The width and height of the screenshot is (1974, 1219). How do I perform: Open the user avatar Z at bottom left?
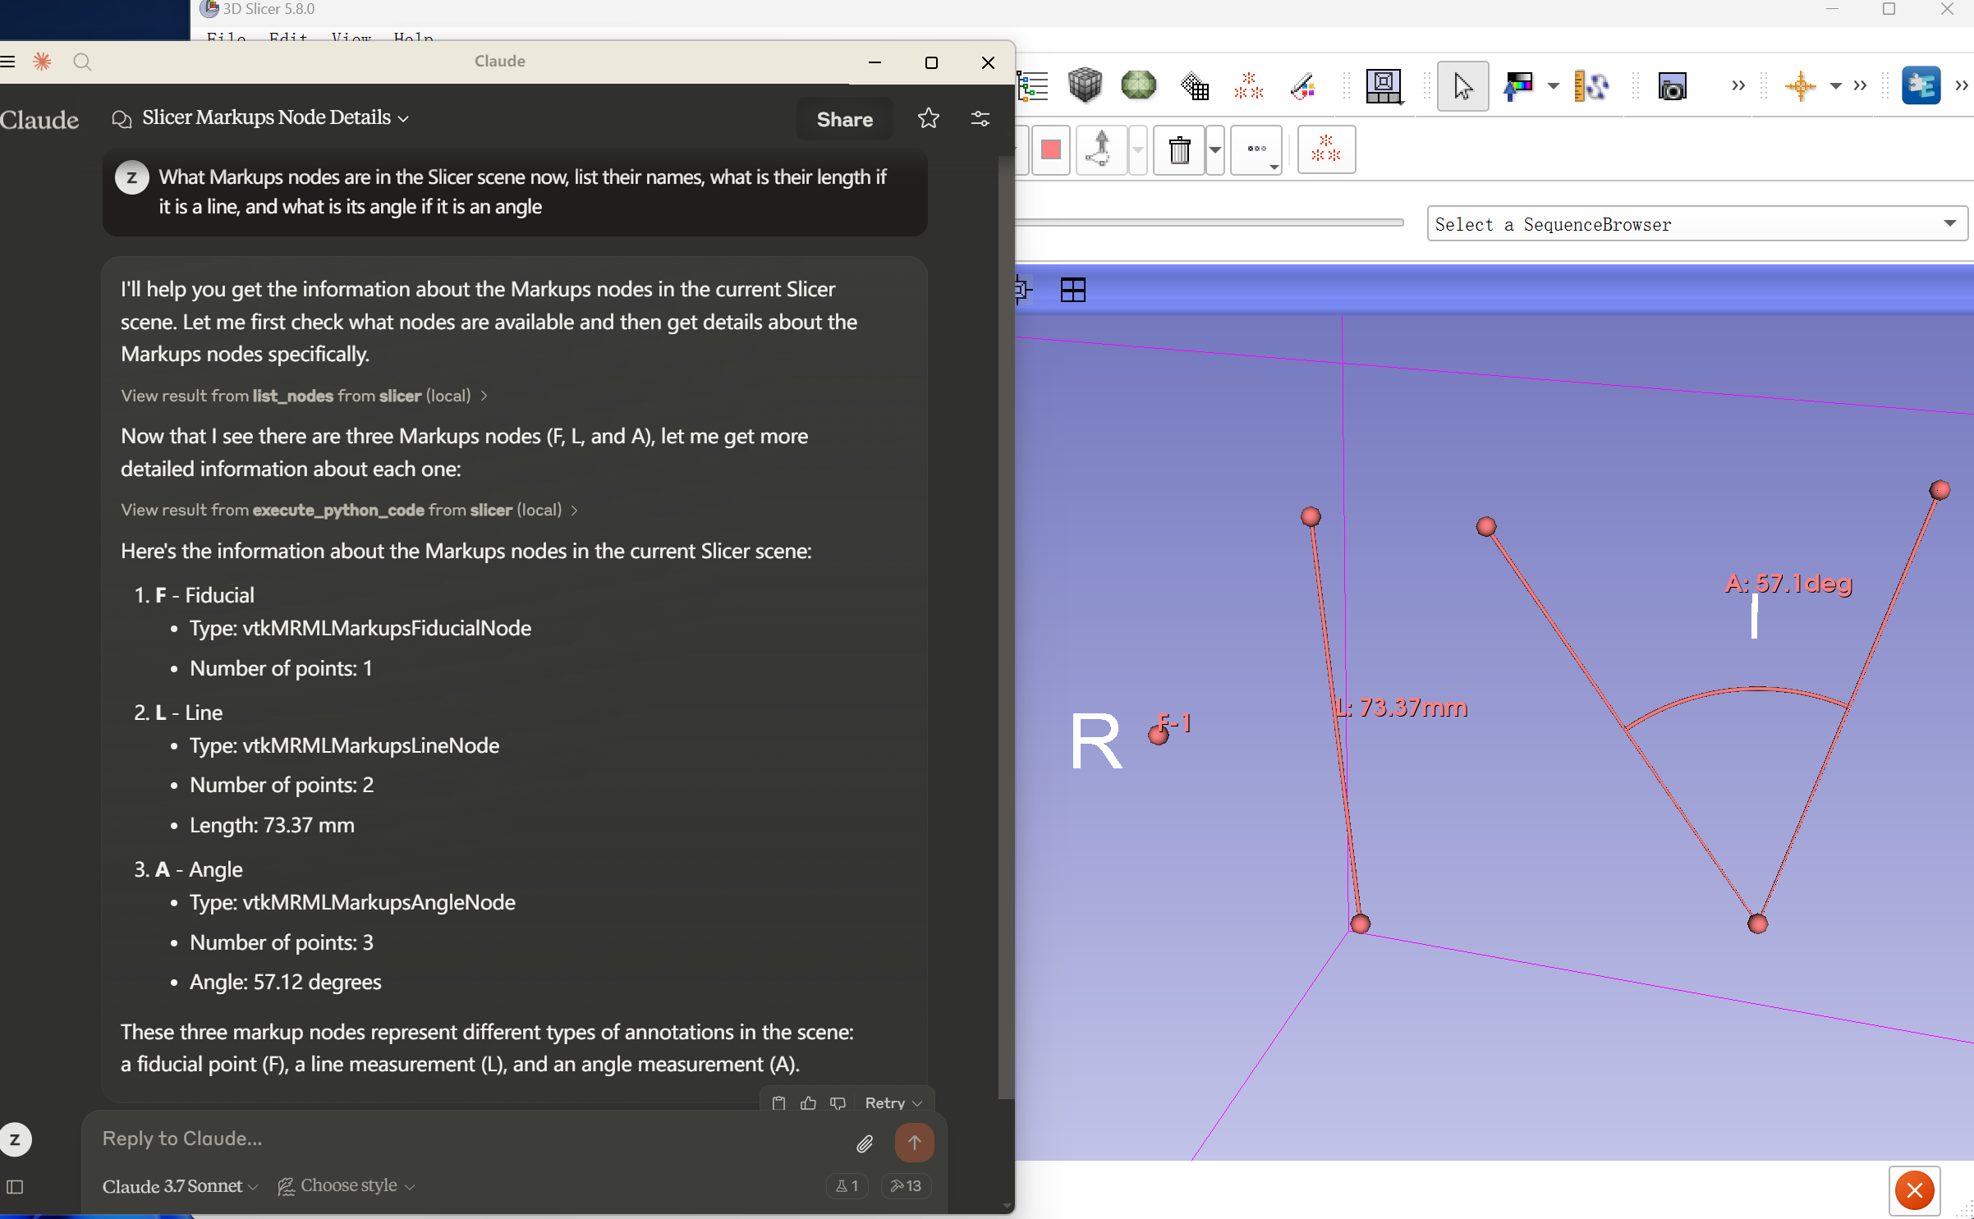(x=15, y=1139)
